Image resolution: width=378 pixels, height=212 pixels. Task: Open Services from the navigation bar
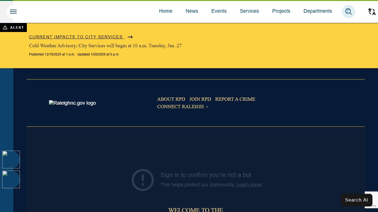249,11
